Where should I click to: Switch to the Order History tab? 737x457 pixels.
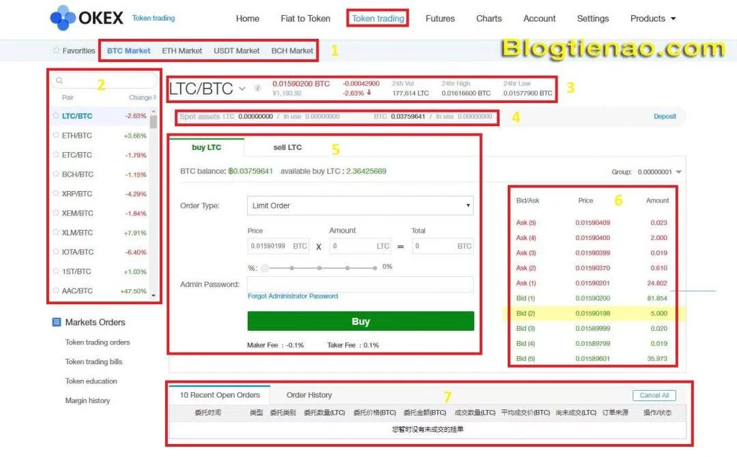pos(309,395)
